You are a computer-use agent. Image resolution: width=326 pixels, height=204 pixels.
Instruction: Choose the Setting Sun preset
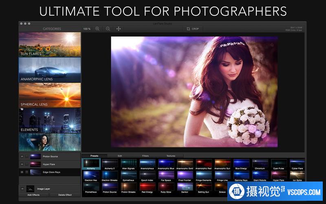203,188
